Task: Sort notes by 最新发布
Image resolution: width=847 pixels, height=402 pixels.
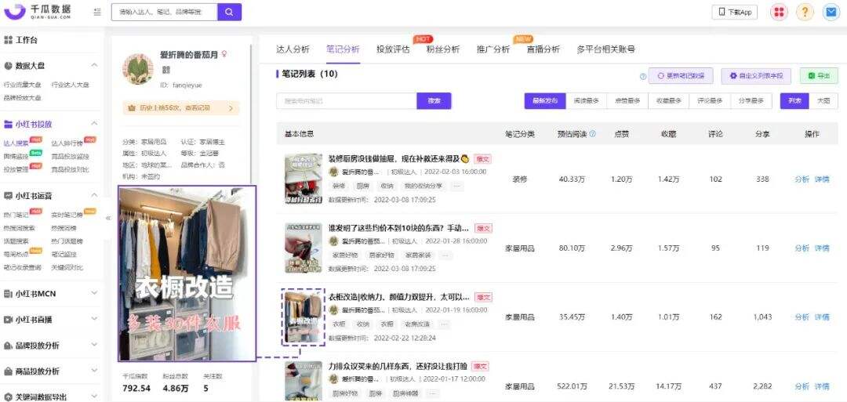Action: coord(545,101)
